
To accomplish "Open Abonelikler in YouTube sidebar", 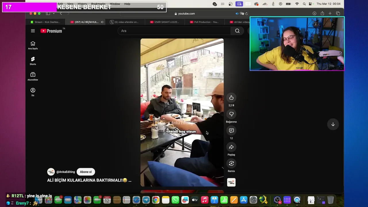I will point(33,76).
